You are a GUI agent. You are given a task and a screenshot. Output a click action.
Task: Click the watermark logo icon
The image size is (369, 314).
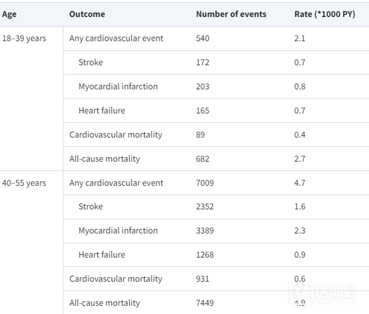click(302, 294)
